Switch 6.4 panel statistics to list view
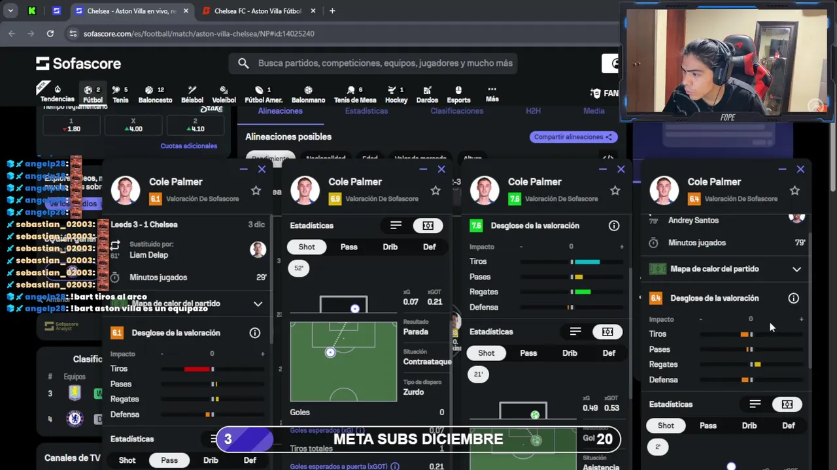Image resolution: width=837 pixels, height=470 pixels. pos(755,404)
